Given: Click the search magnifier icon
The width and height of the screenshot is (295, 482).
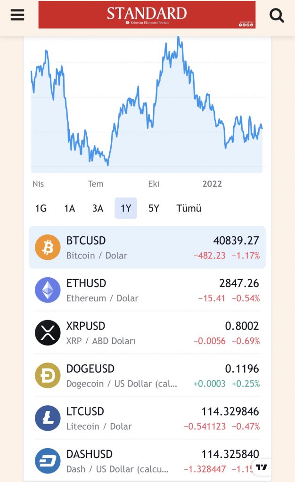Looking at the screenshot, I should 277,15.
